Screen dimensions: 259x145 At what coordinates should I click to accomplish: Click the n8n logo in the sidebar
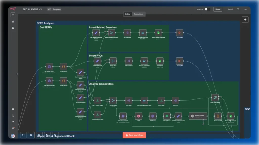pos(13,9)
